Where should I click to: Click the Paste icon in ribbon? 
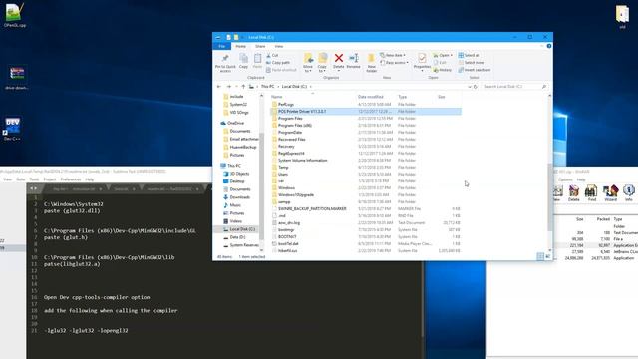point(257,61)
